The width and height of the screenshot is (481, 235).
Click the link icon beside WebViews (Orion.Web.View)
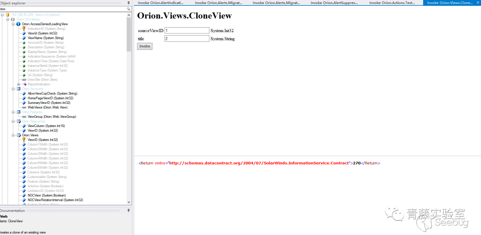pyautogui.click(x=24, y=107)
